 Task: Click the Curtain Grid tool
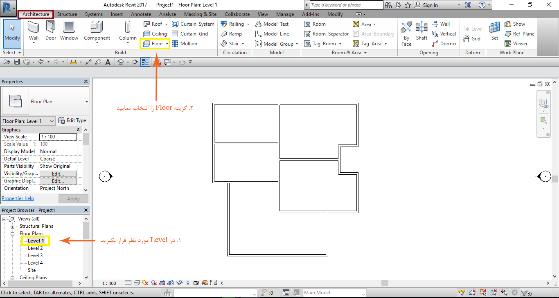190,34
